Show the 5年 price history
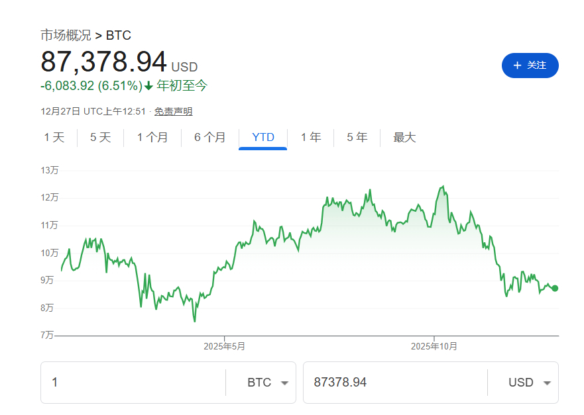 [x=356, y=137]
